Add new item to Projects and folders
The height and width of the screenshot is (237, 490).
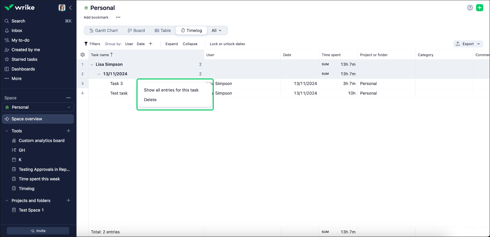[69, 200]
